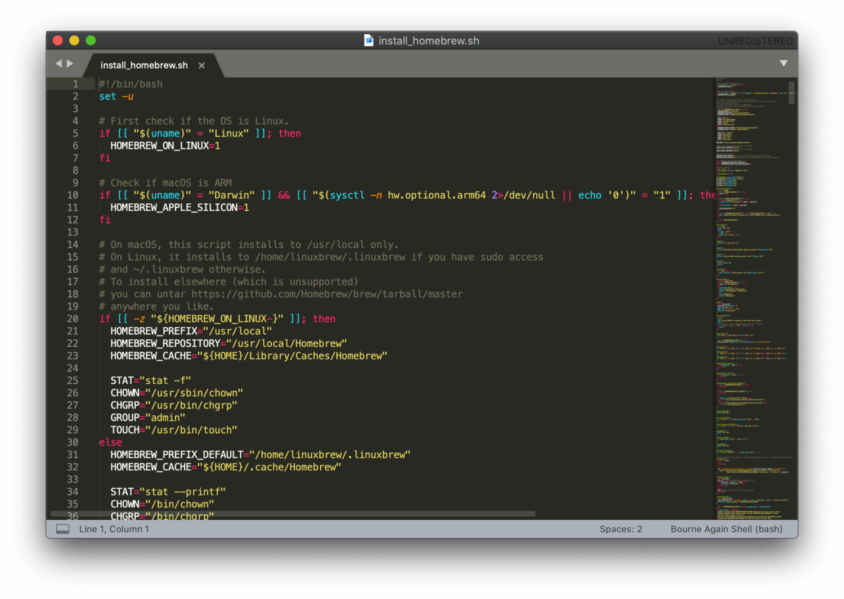Click the right tab navigation arrow
This screenshot has width=844, height=599.
pyautogui.click(x=70, y=63)
